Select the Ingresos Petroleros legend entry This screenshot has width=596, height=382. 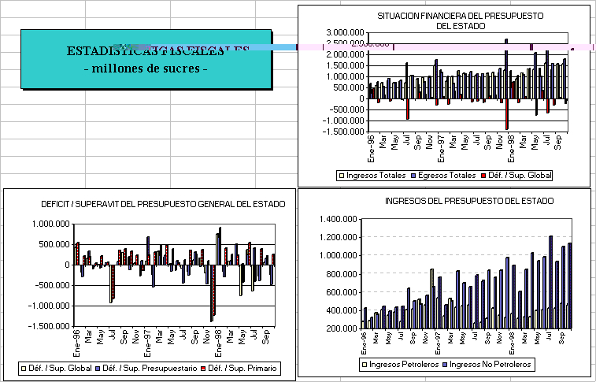(x=398, y=365)
